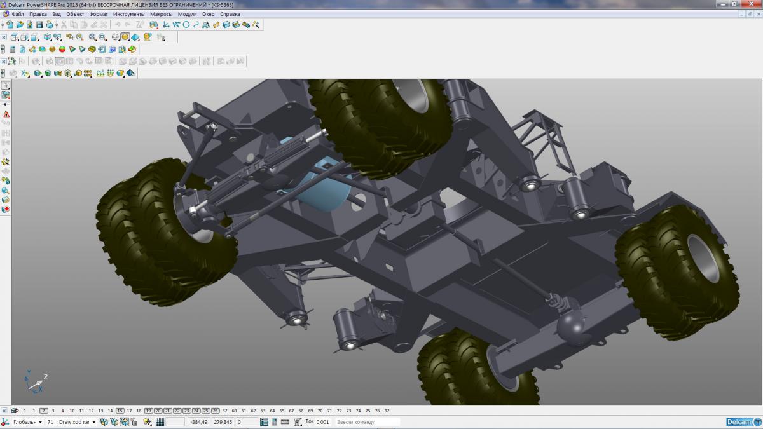Viewport: 763px width, 429px height.
Task: Select the arrow selection tool in left sidebar
Action: 5,85
